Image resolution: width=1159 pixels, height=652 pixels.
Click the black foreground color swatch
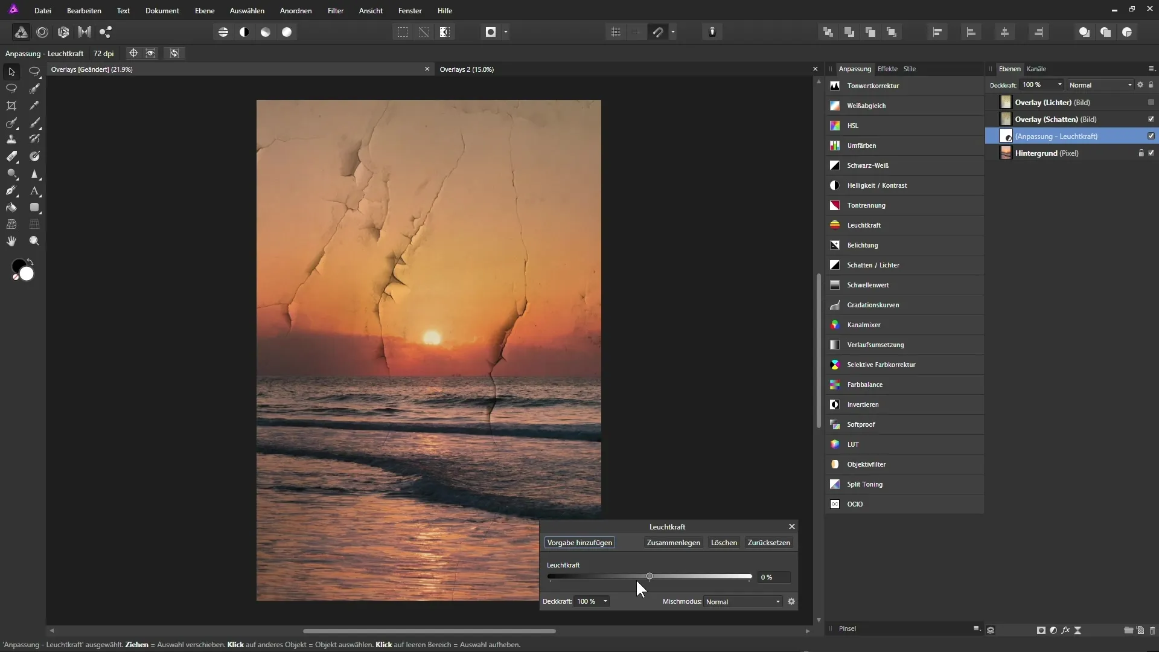(18, 266)
